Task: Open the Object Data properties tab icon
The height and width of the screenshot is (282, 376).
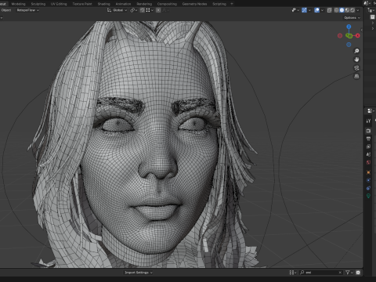Action: pos(368,196)
